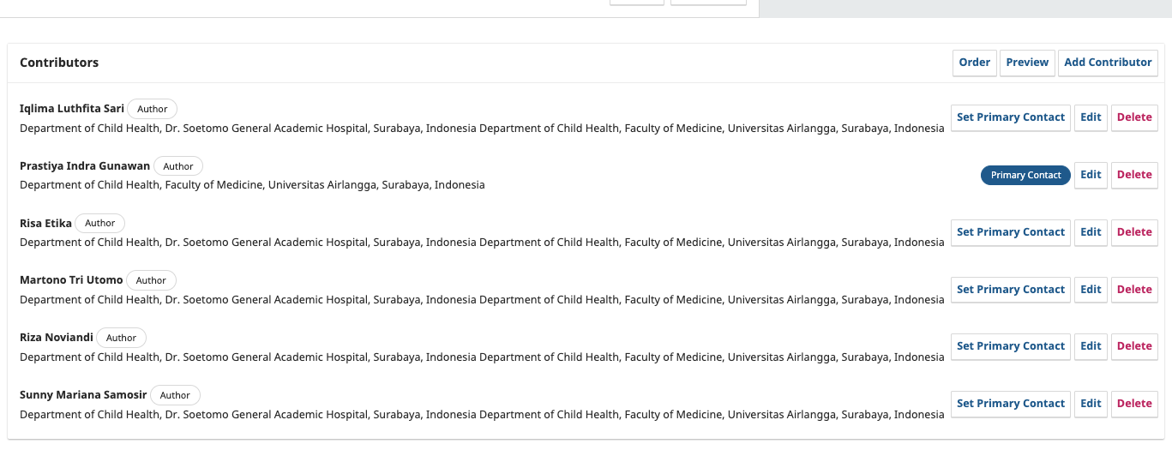Edit Prastiya Indra Gunawan's entry

coord(1091,175)
